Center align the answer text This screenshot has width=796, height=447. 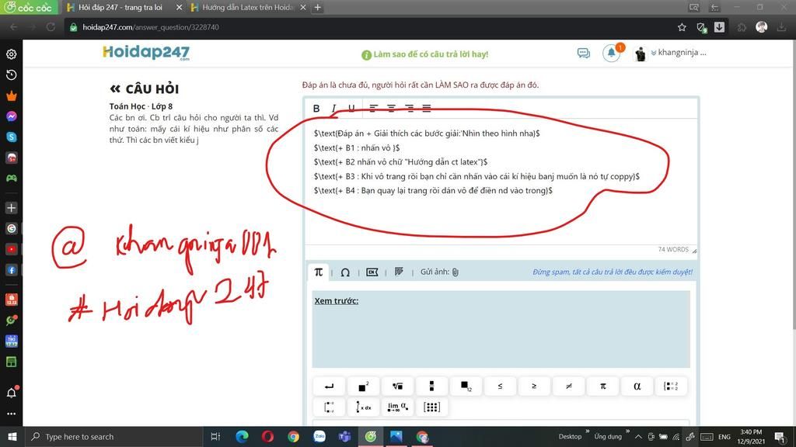tap(392, 108)
